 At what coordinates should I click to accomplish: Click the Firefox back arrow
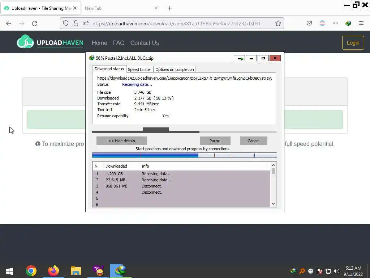click(9, 24)
